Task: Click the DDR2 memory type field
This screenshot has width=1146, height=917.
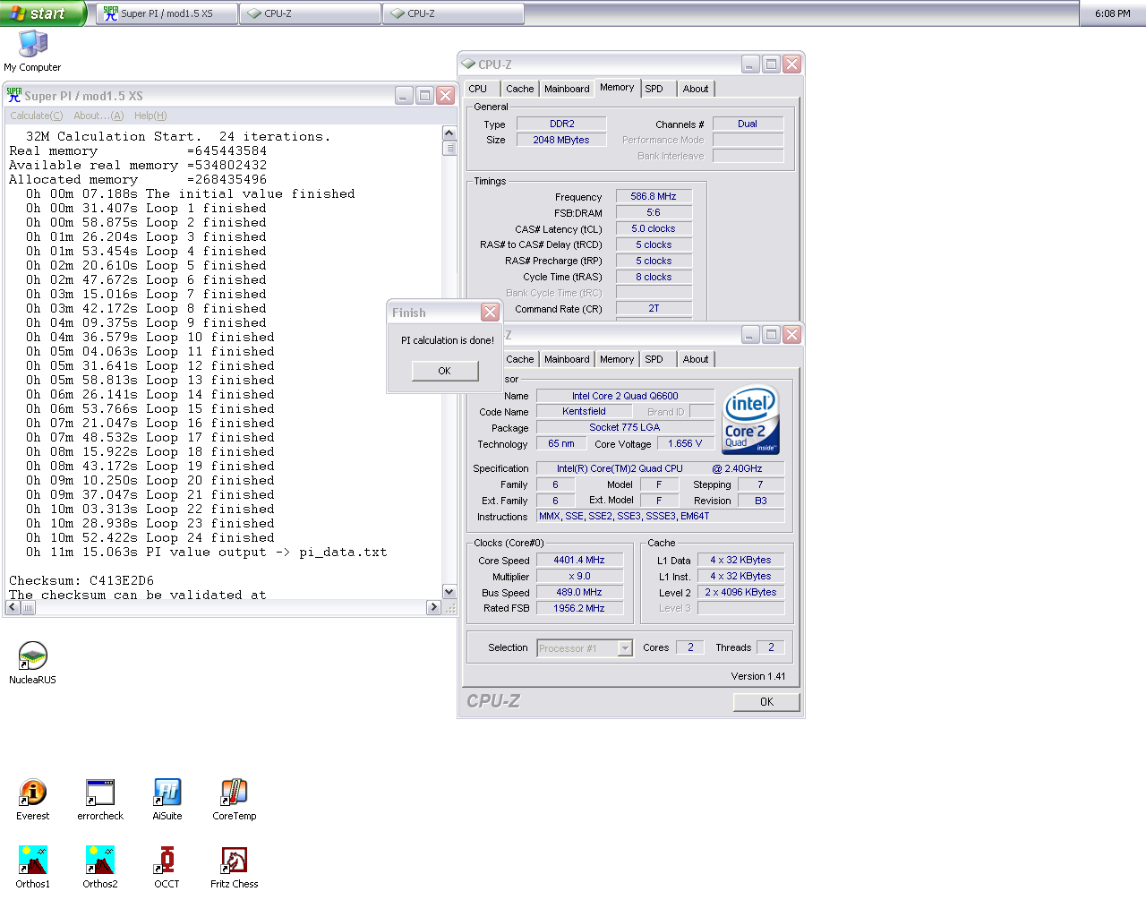Action: click(562, 124)
